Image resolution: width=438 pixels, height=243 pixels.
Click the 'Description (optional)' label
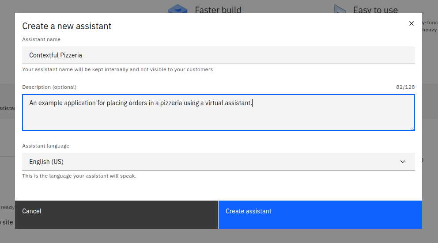coord(49,87)
